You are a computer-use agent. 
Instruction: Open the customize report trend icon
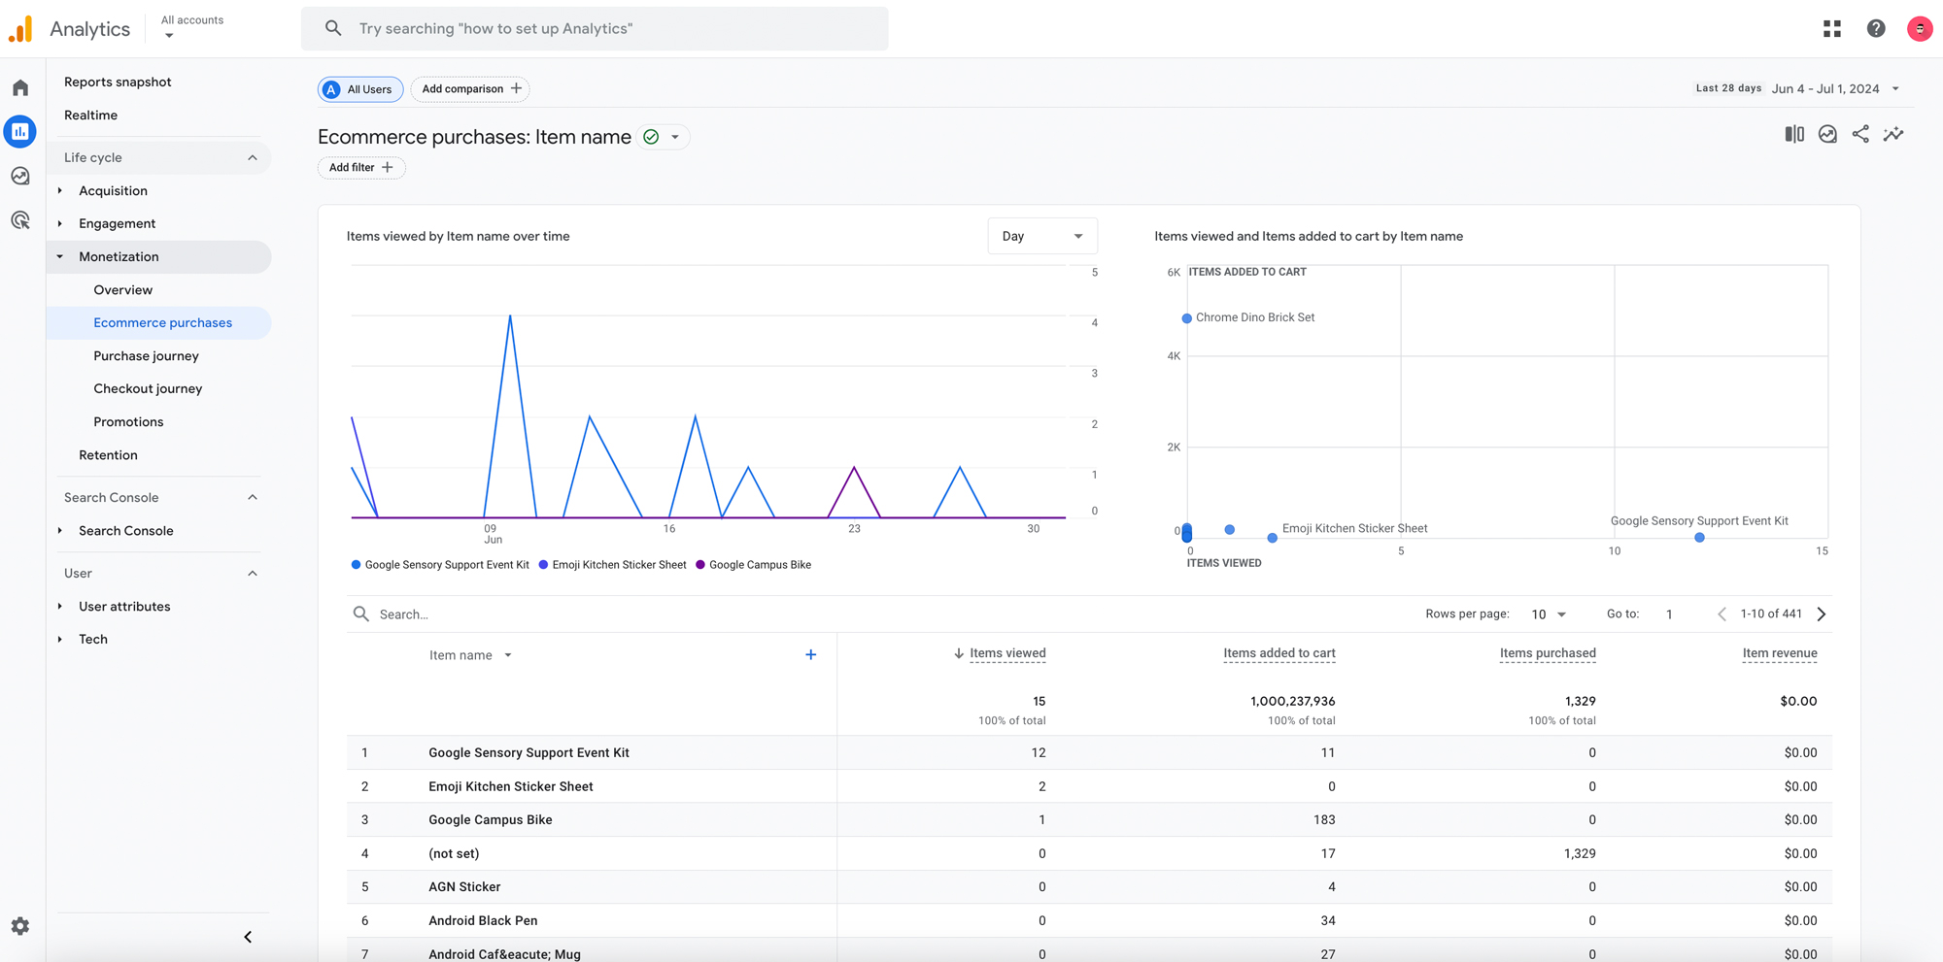(1893, 135)
